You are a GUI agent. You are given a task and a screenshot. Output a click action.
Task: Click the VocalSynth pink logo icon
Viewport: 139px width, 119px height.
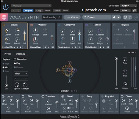point(4,17)
